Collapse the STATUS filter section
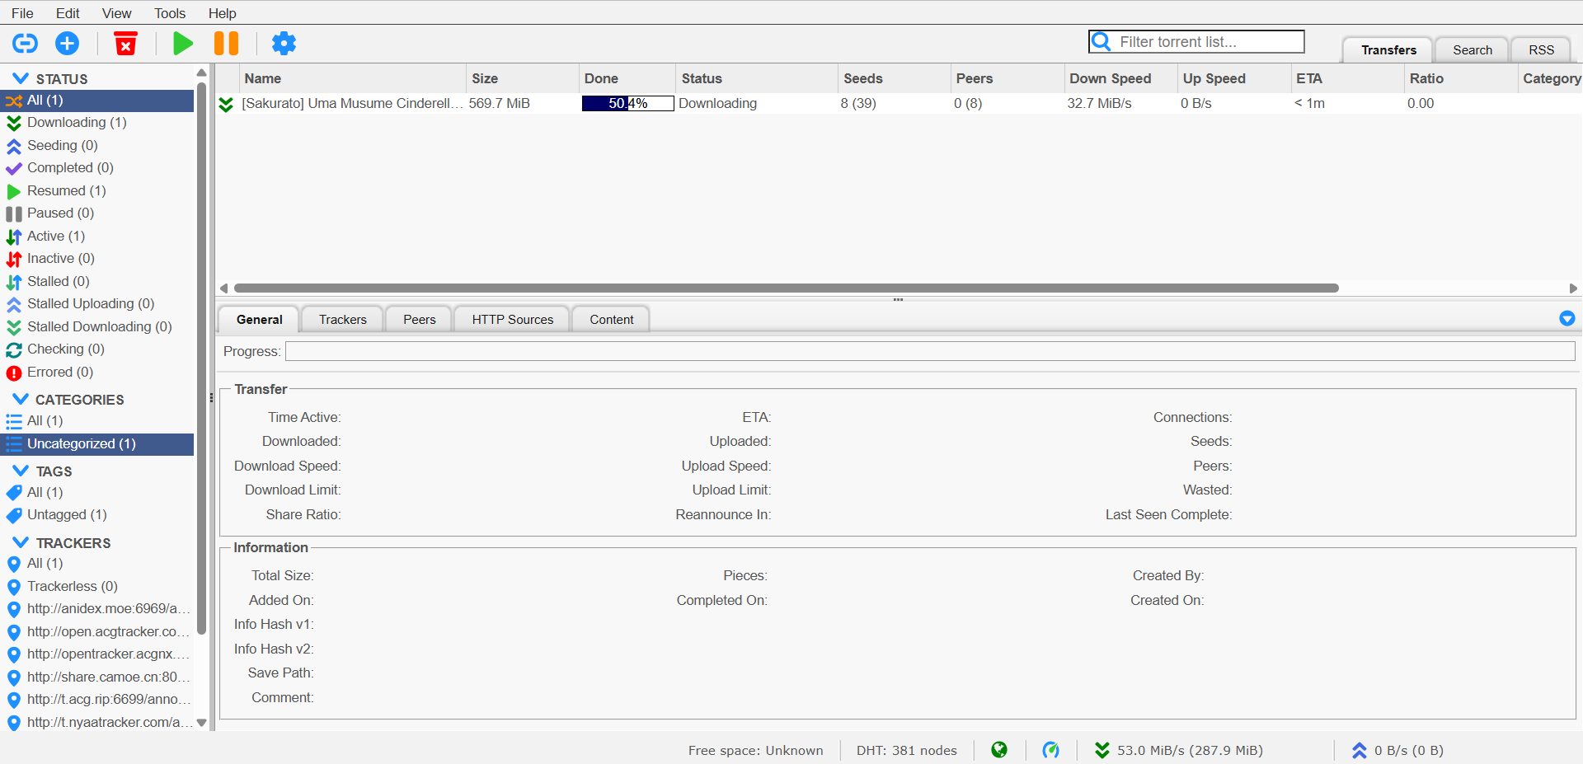 [21, 78]
